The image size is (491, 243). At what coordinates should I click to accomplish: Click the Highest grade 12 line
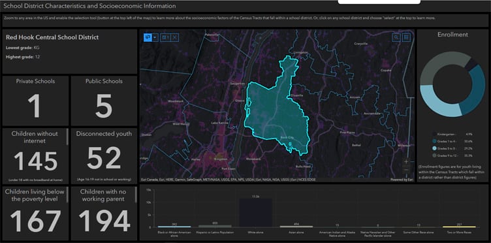click(23, 57)
